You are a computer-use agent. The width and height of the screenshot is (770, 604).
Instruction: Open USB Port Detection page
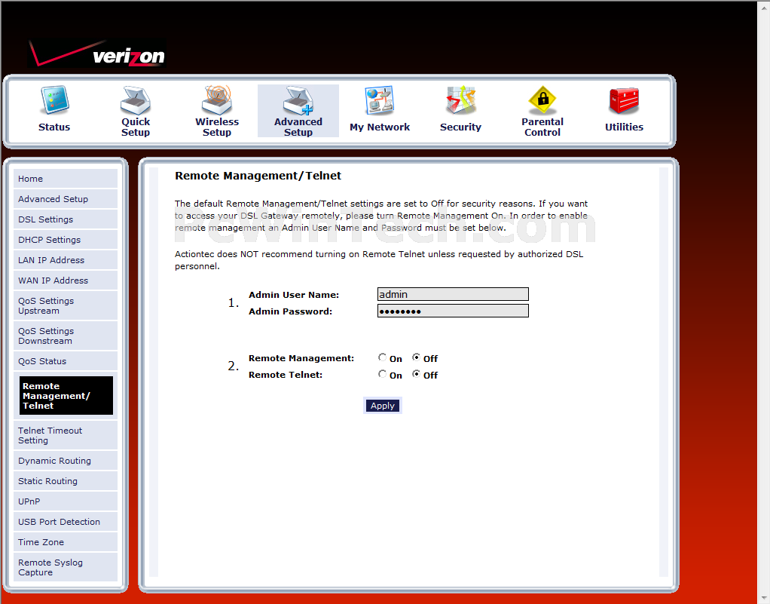coord(66,522)
